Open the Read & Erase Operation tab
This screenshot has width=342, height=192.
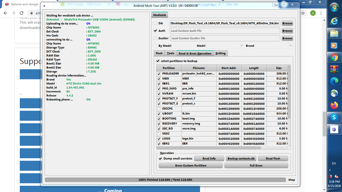pos(195,53)
